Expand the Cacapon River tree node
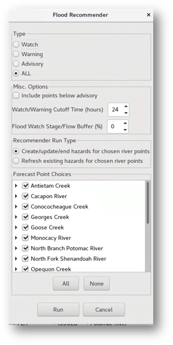 point(16,196)
